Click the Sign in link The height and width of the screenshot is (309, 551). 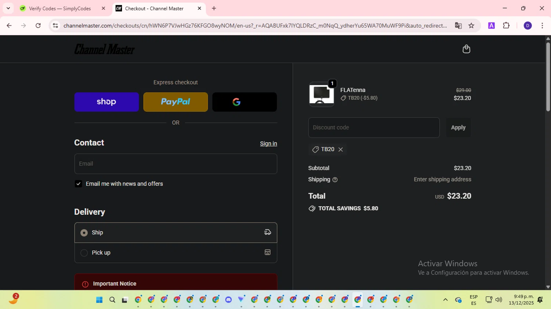pos(269,144)
